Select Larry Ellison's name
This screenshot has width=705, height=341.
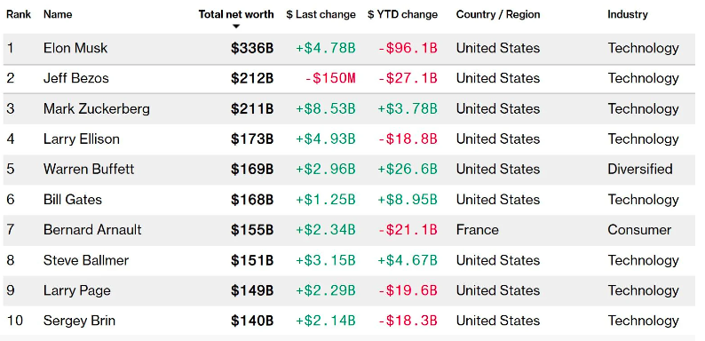82,139
